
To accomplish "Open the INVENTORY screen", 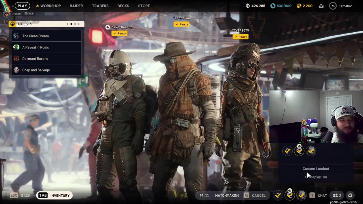I will pyautogui.click(x=60, y=196).
